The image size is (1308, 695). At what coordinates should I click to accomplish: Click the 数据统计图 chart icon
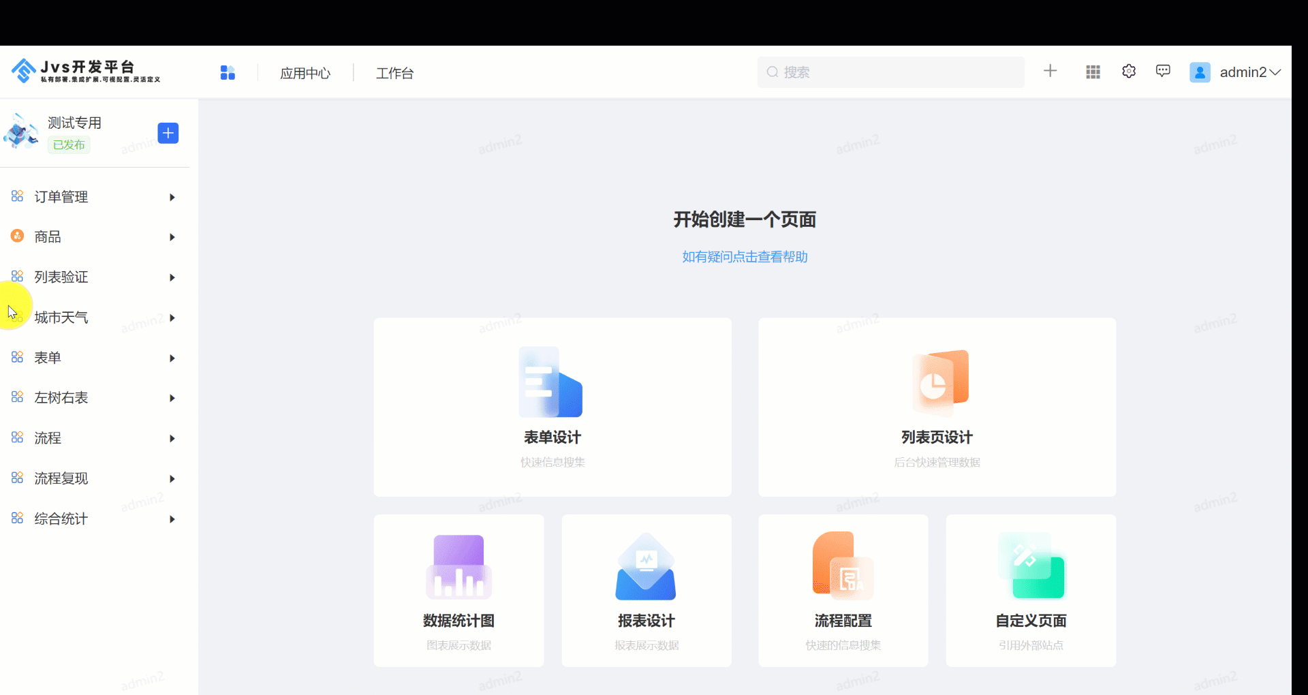click(x=458, y=566)
